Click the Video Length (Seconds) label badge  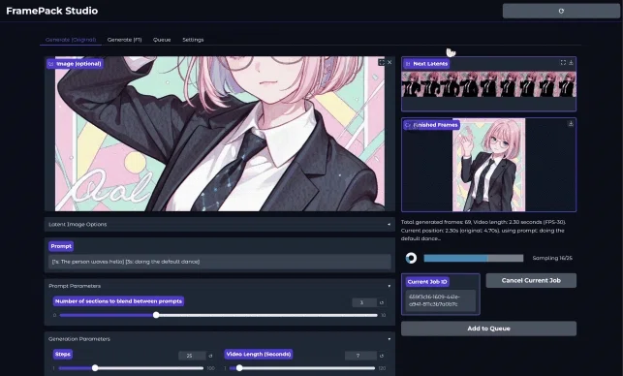[x=259, y=354]
